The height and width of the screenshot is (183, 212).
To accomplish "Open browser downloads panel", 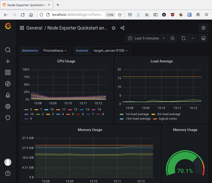I will (x=138, y=14).
